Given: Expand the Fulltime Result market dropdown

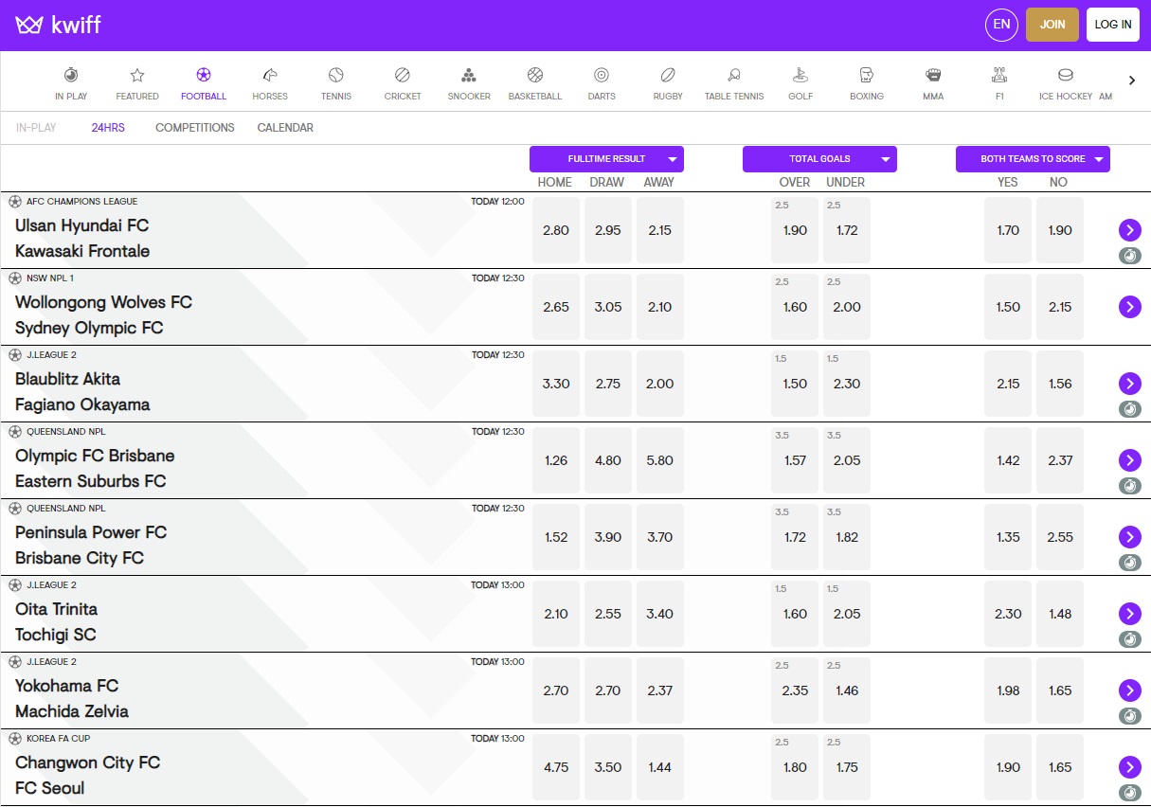Looking at the screenshot, I should [606, 159].
